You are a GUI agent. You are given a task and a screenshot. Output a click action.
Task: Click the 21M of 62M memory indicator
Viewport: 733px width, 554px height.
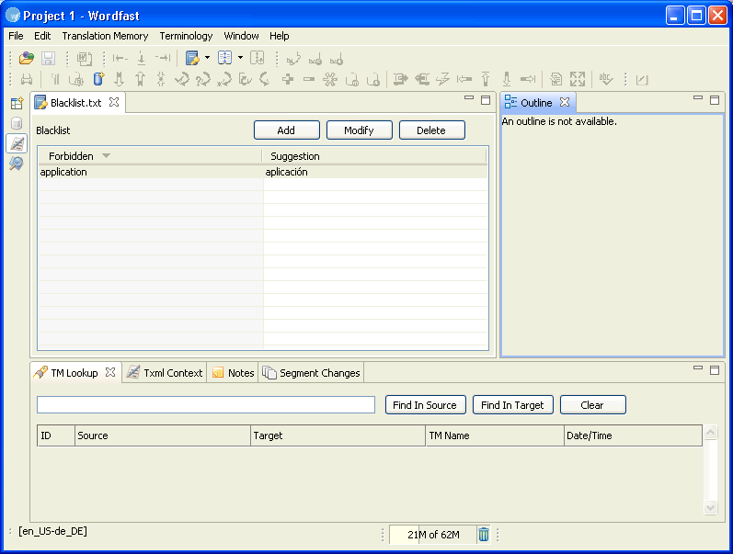pos(433,535)
